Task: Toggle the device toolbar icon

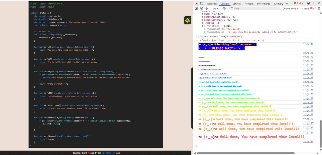Action: click(x=201, y=3)
